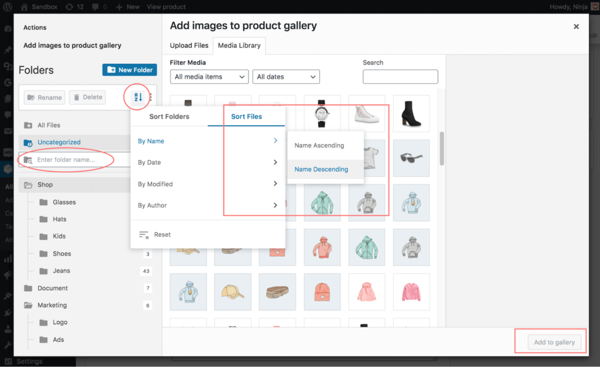The image size is (600, 367).
Task: Open the three-dot more options menu
Action: [x=151, y=97]
